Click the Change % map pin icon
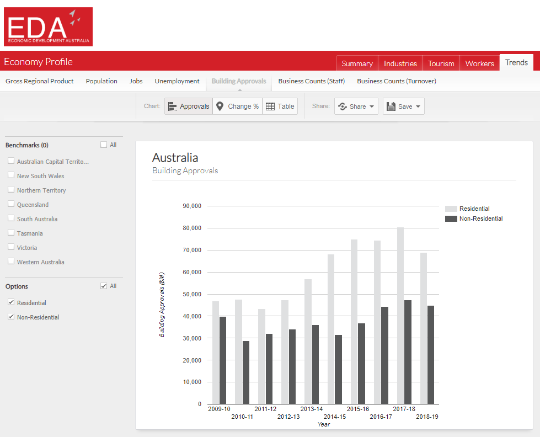 pos(220,106)
